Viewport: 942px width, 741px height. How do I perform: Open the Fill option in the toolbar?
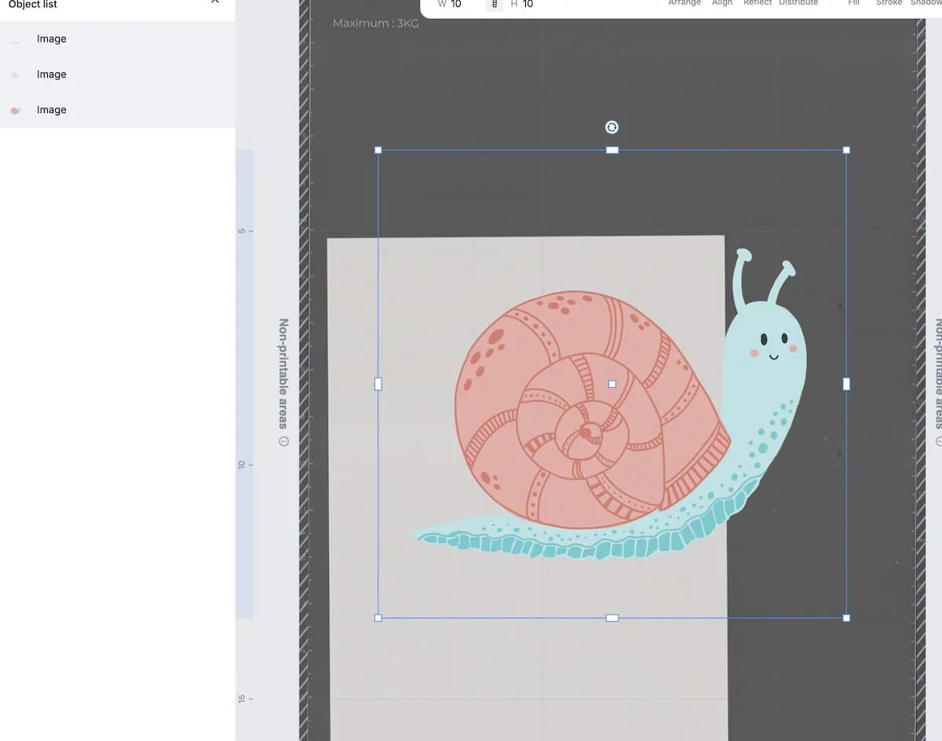tap(854, 3)
